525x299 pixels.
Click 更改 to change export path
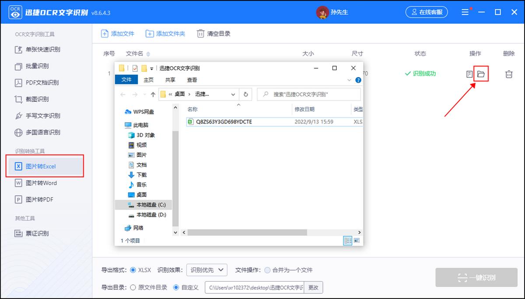click(x=313, y=287)
